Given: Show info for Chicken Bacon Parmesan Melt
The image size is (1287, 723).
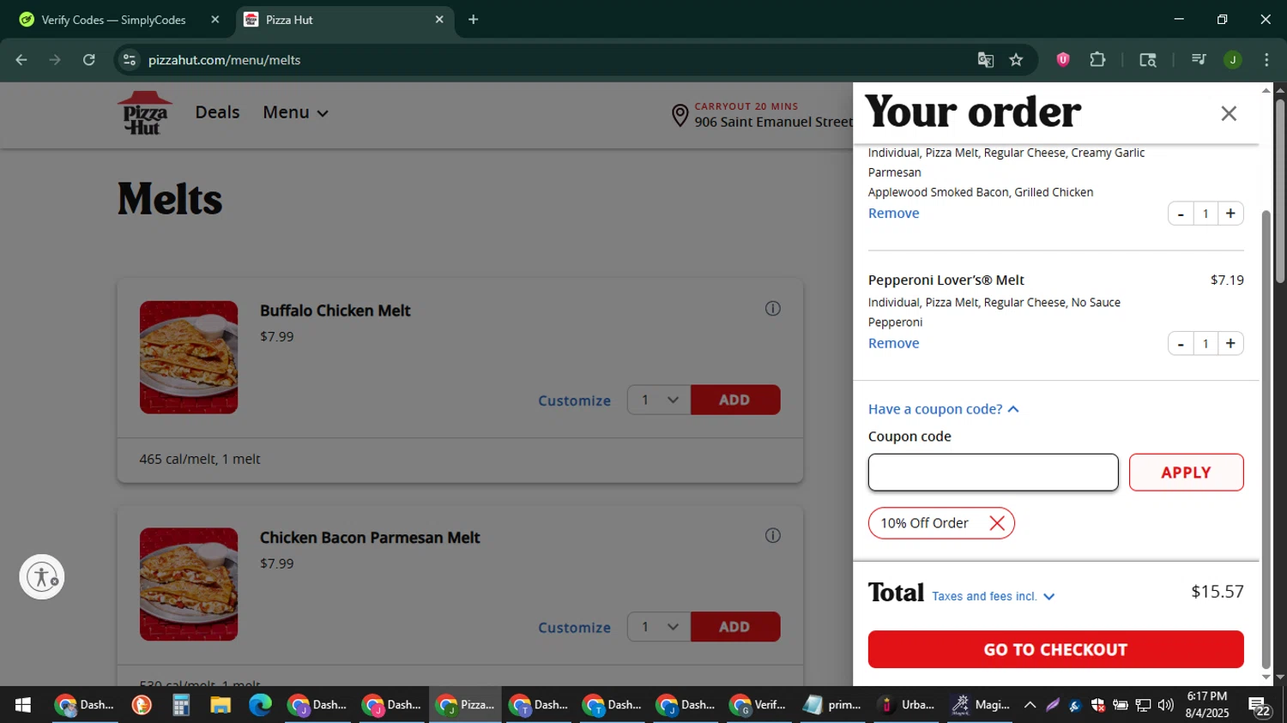Looking at the screenshot, I should (773, 536).
